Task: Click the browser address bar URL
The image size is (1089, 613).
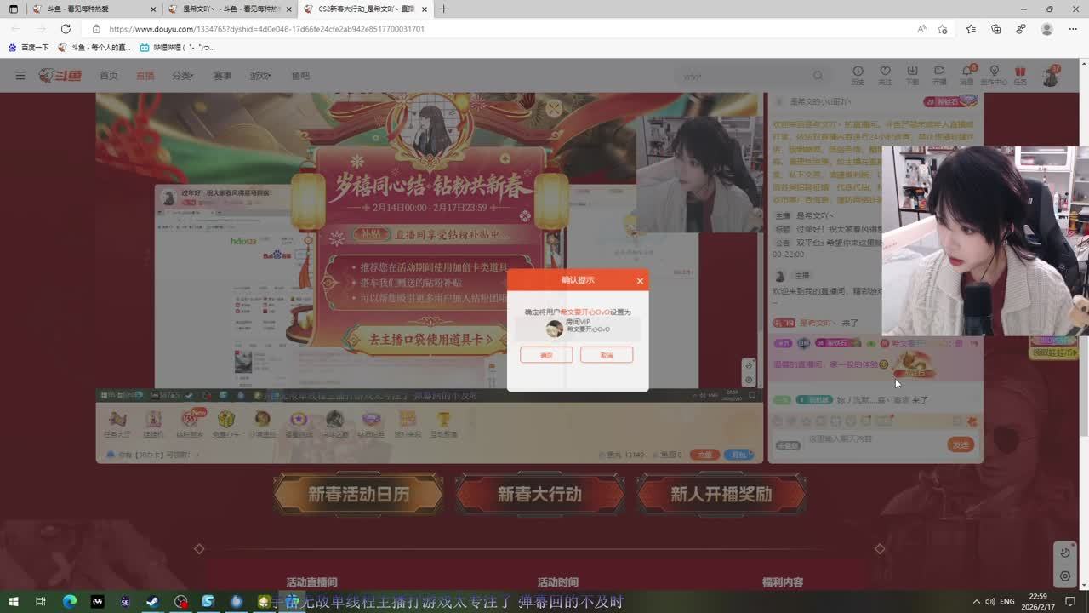Action: (x=266, y=29)
